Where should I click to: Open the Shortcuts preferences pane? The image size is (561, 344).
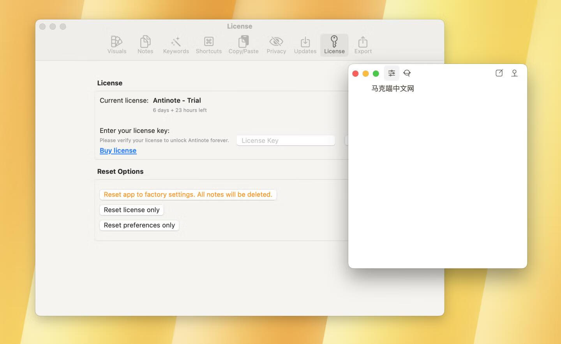[x=208, y=44]
